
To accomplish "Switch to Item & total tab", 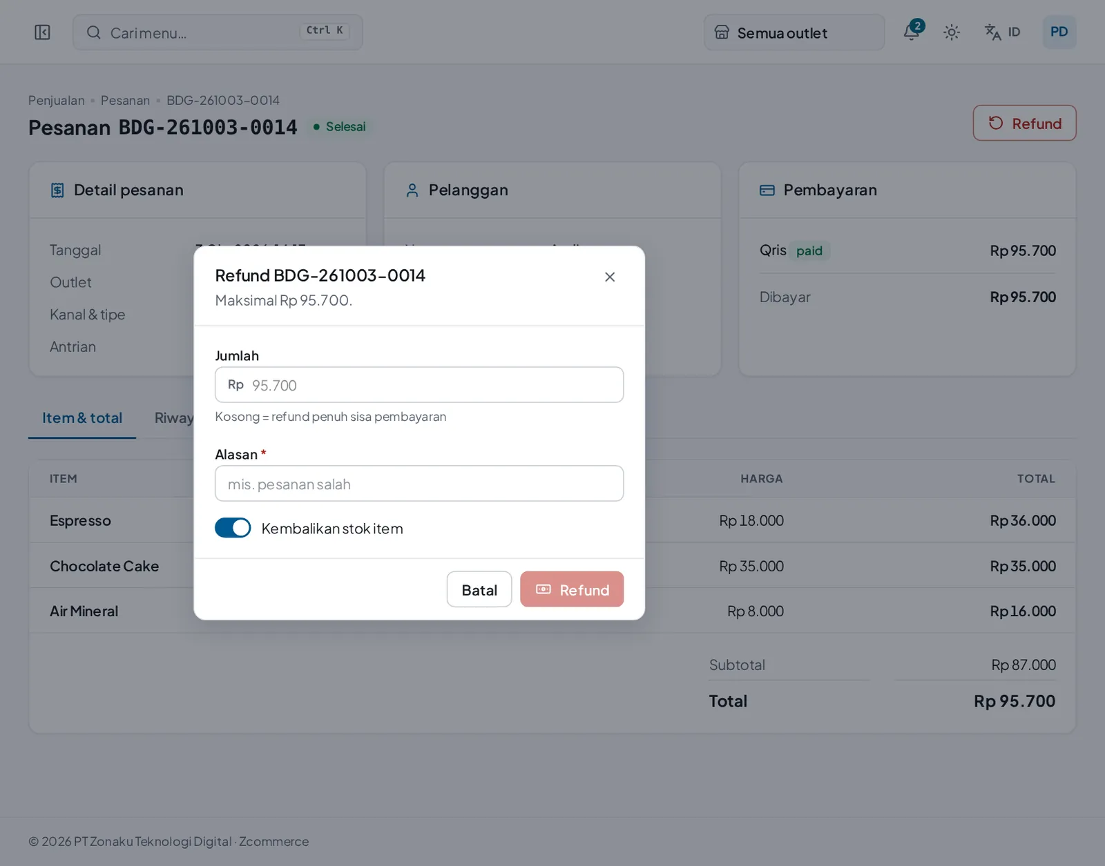I will click(82, 418).
